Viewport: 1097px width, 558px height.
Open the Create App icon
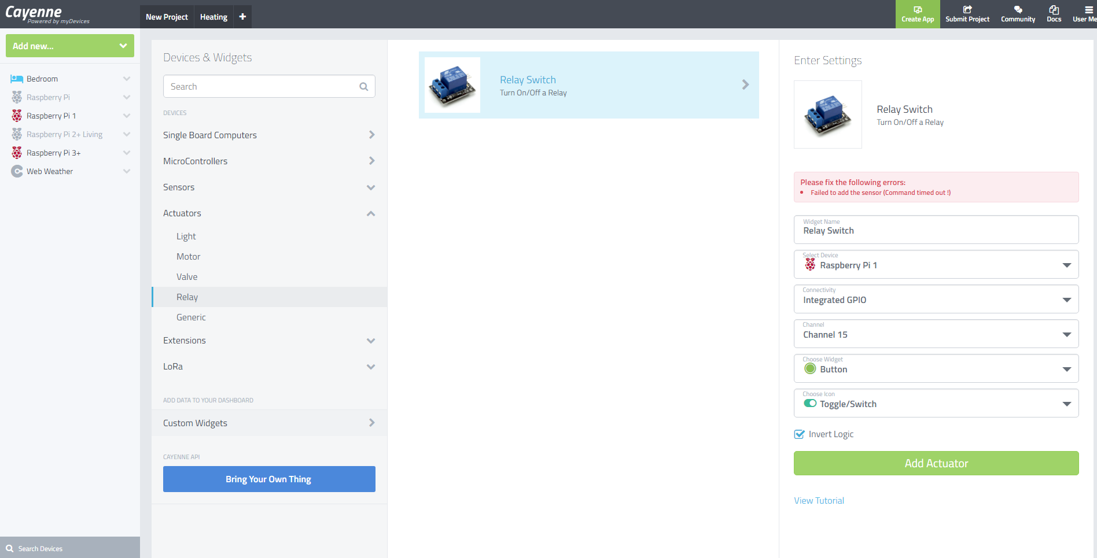(x=918, y=9)
